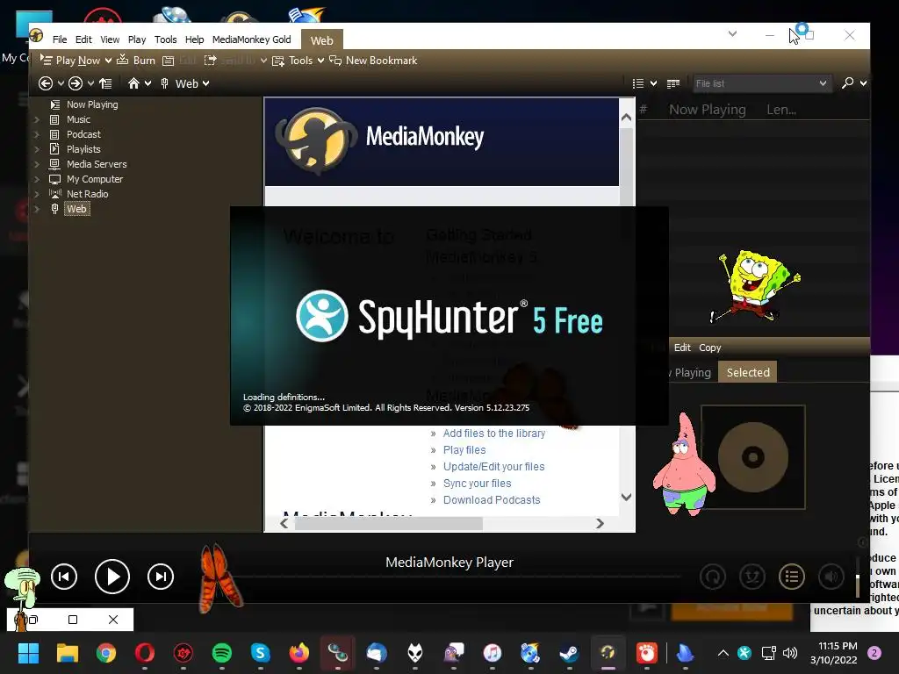
Task: Open Spotify from the taskbar
Action: point(222,653)
